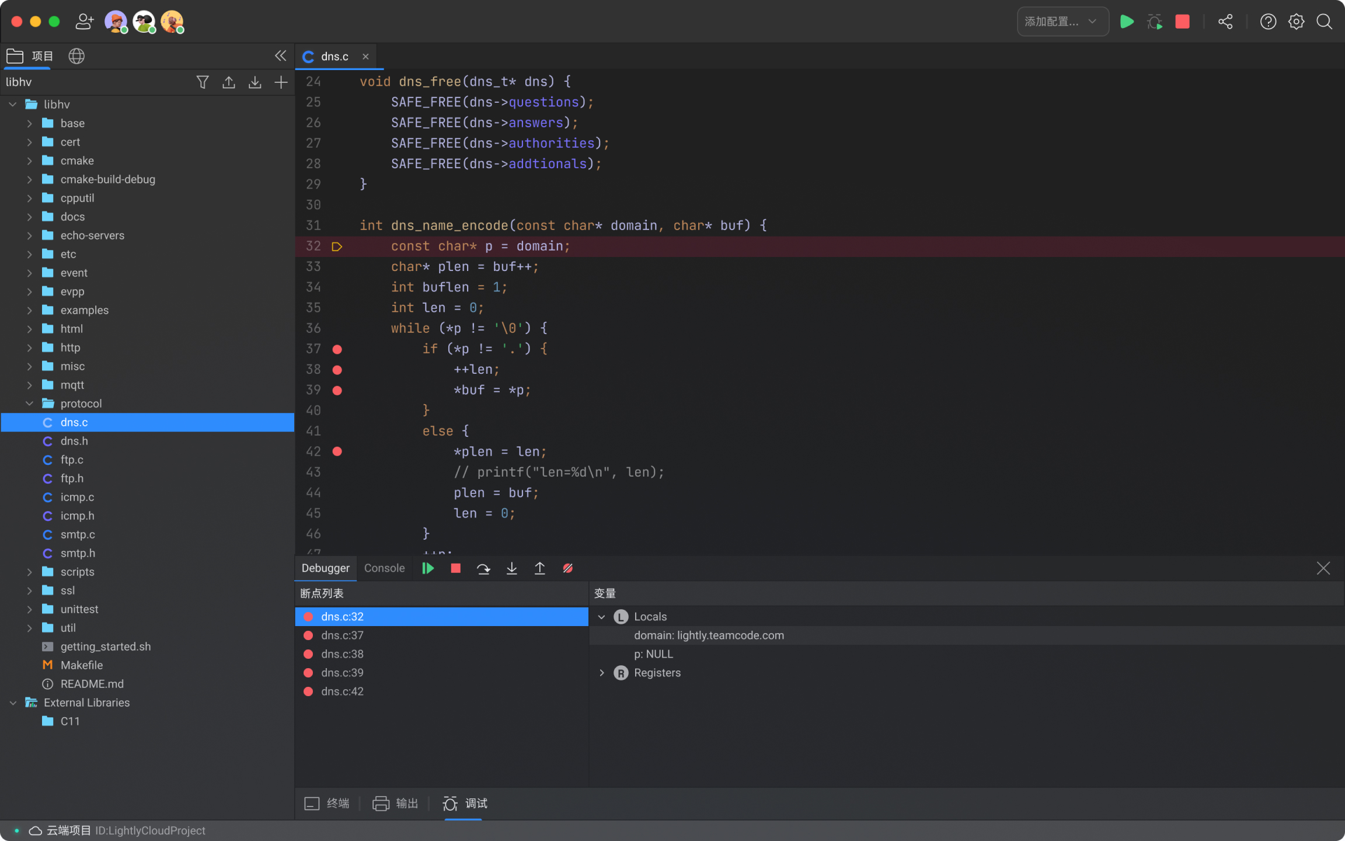Click the Step Out debugger icon
Viewport: 1345px width, 841px height.
[539, 568]
